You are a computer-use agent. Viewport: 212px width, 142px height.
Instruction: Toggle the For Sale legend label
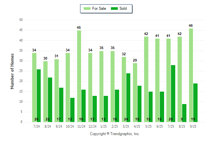(x=100, y=9)
